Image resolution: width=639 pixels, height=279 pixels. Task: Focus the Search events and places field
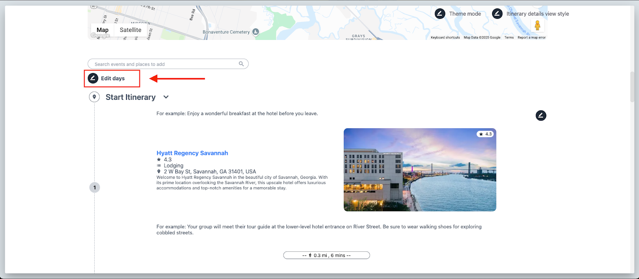168,64
